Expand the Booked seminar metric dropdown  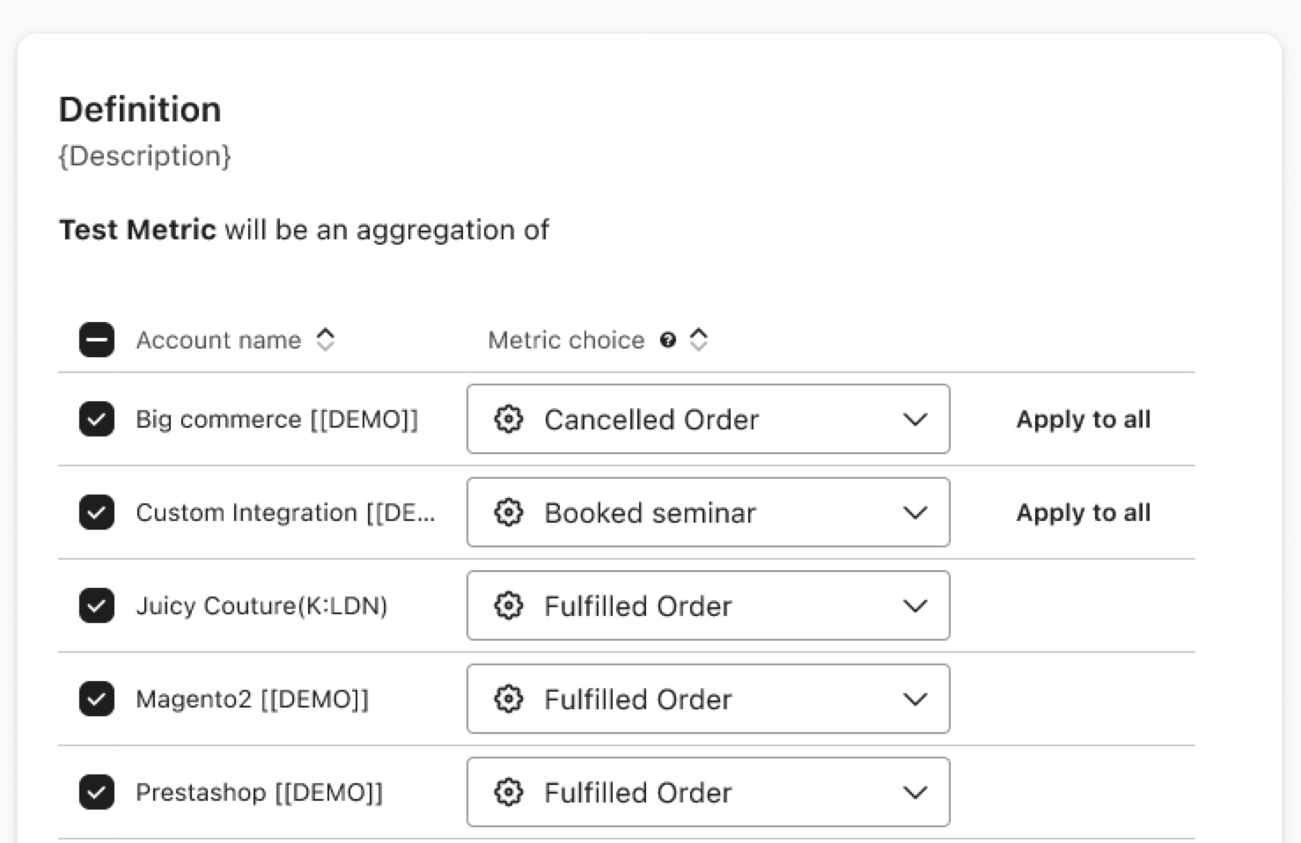(708, 512)
